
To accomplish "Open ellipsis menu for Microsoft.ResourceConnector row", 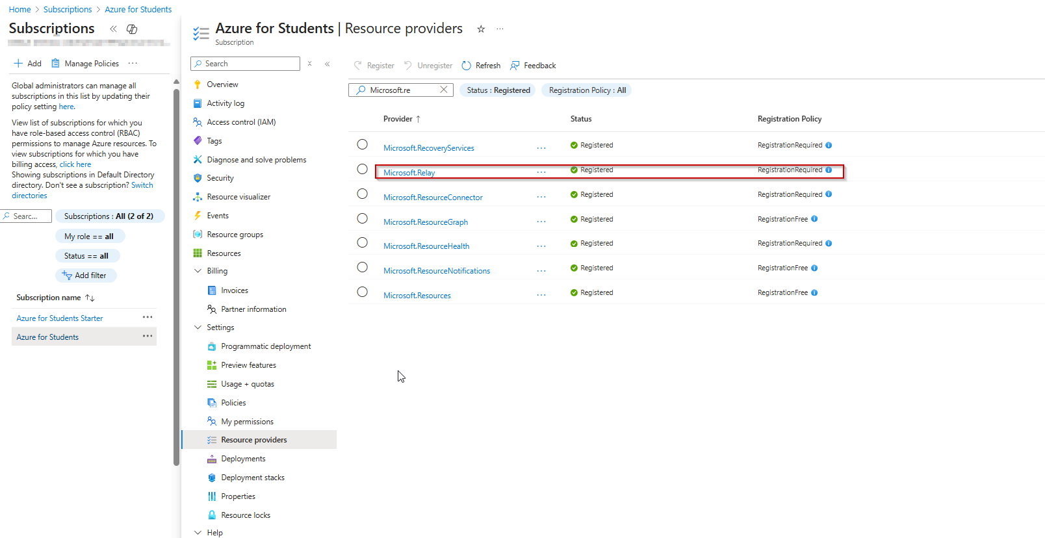I will [541, 197].
